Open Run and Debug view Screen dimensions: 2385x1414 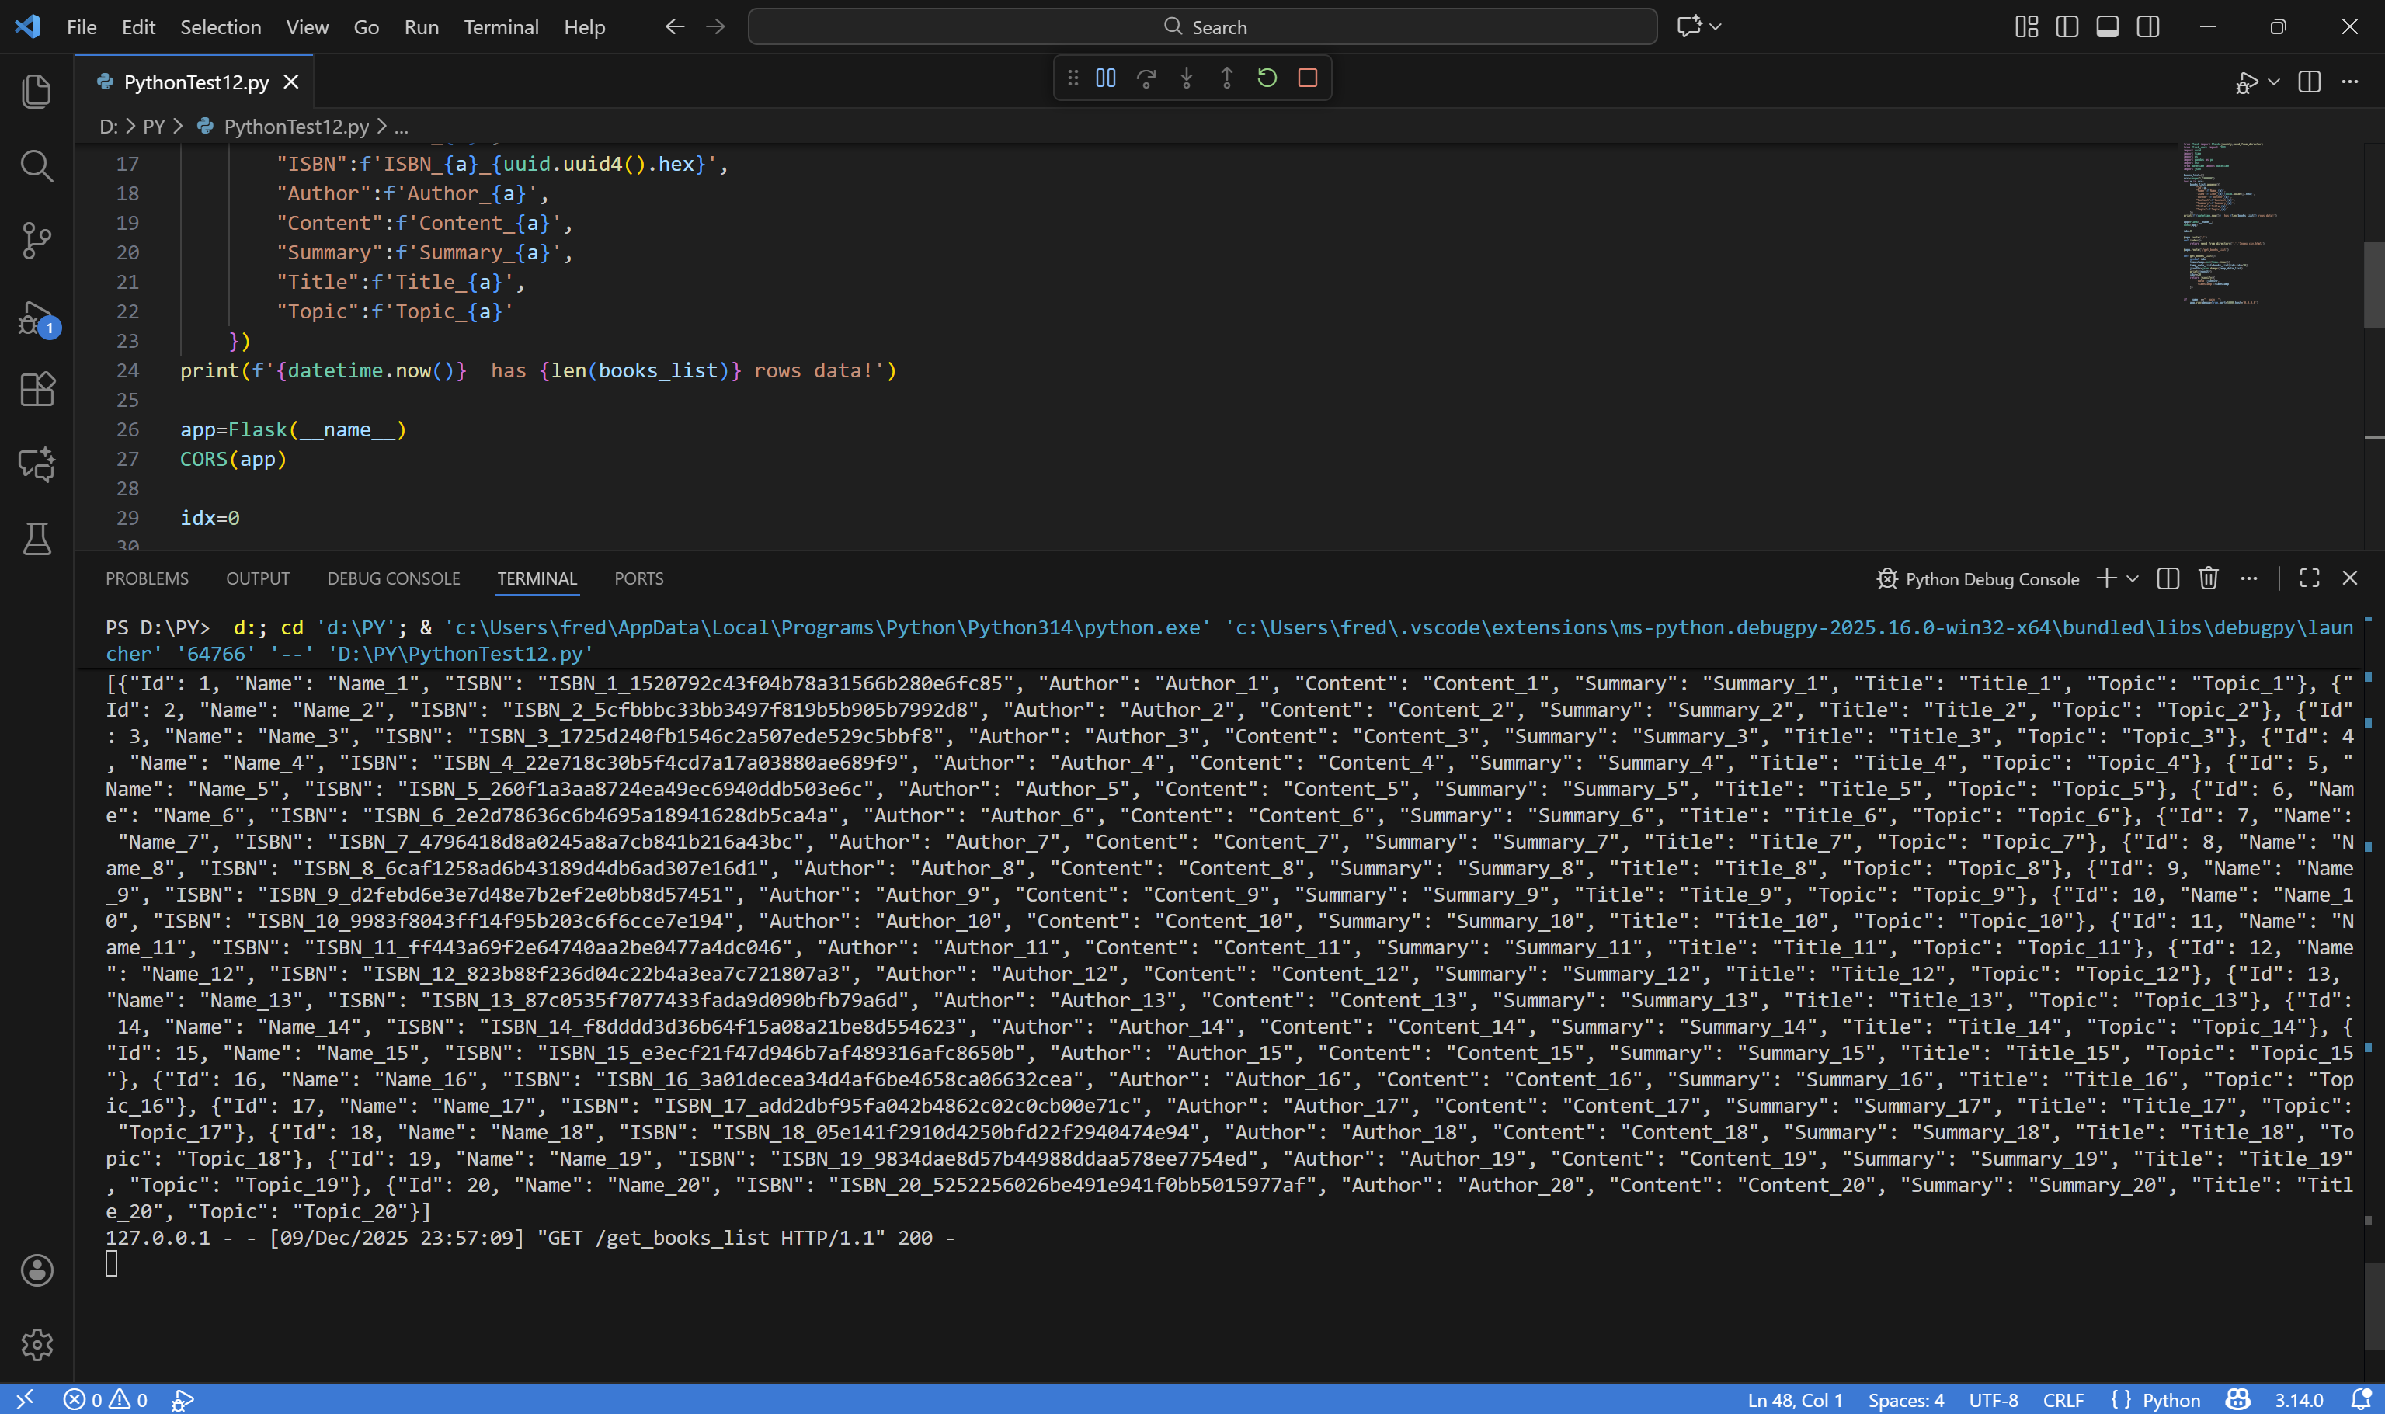pos(37,318)
